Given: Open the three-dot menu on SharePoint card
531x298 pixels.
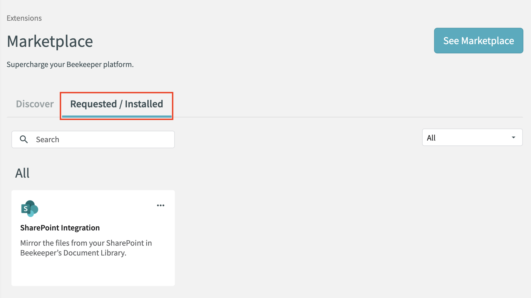Looking at the screenshot, I should (x=161, y=205).
